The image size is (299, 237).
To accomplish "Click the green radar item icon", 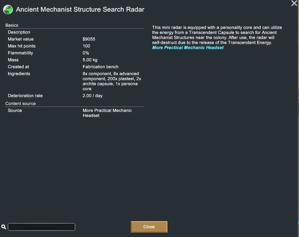I will click(8, 9).
